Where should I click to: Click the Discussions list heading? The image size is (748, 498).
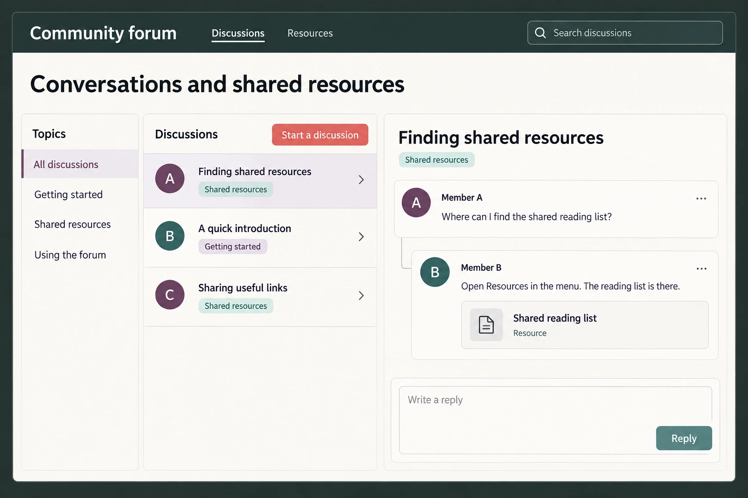186,134
